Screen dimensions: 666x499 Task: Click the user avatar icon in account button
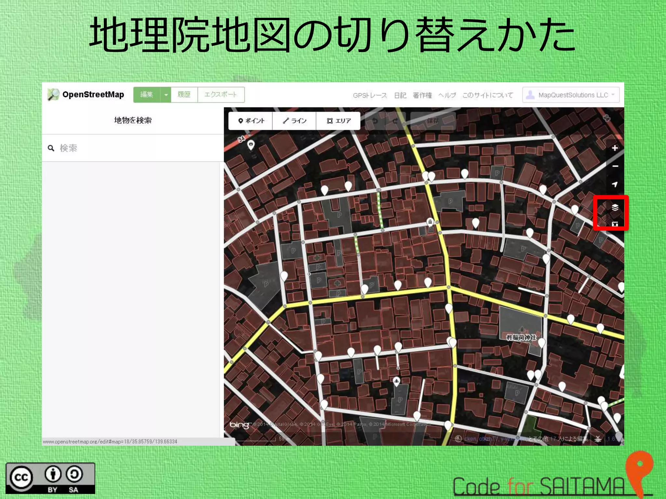point(530,95)
